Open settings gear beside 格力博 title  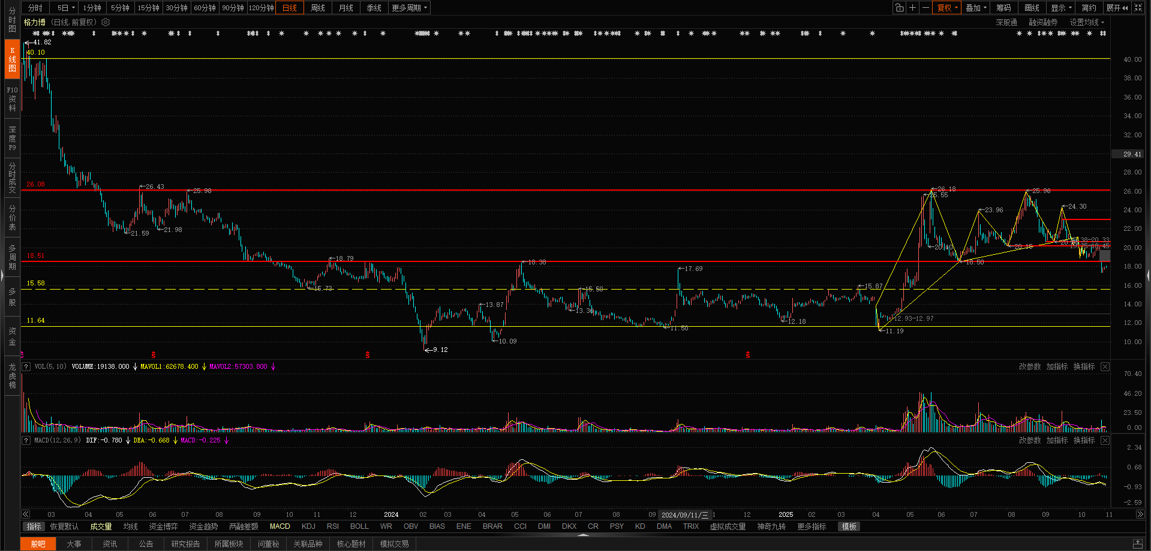click(106, 22)
